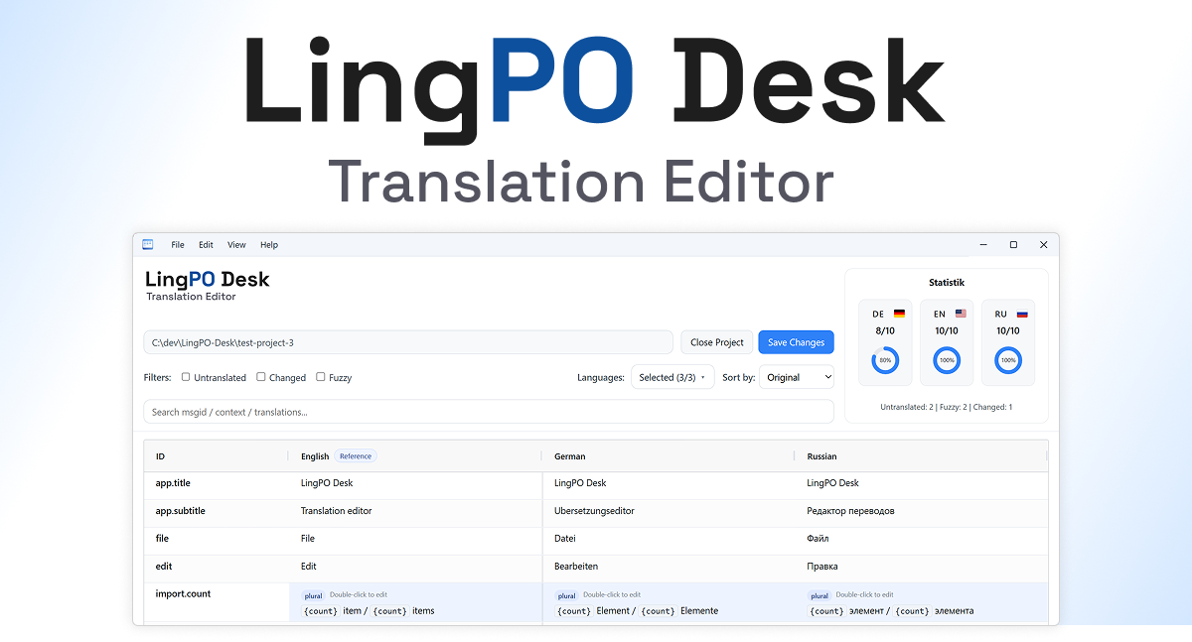This screenshot has width=1192, height=642.
Task: Click the Russian plural tag in import.count
Action: click(x=819, y=596)
